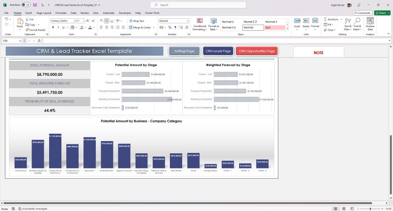Viewport: 393px width, 211px height.
Task: Click the horizontal scrollbar thumb
Action: point(188,203)
